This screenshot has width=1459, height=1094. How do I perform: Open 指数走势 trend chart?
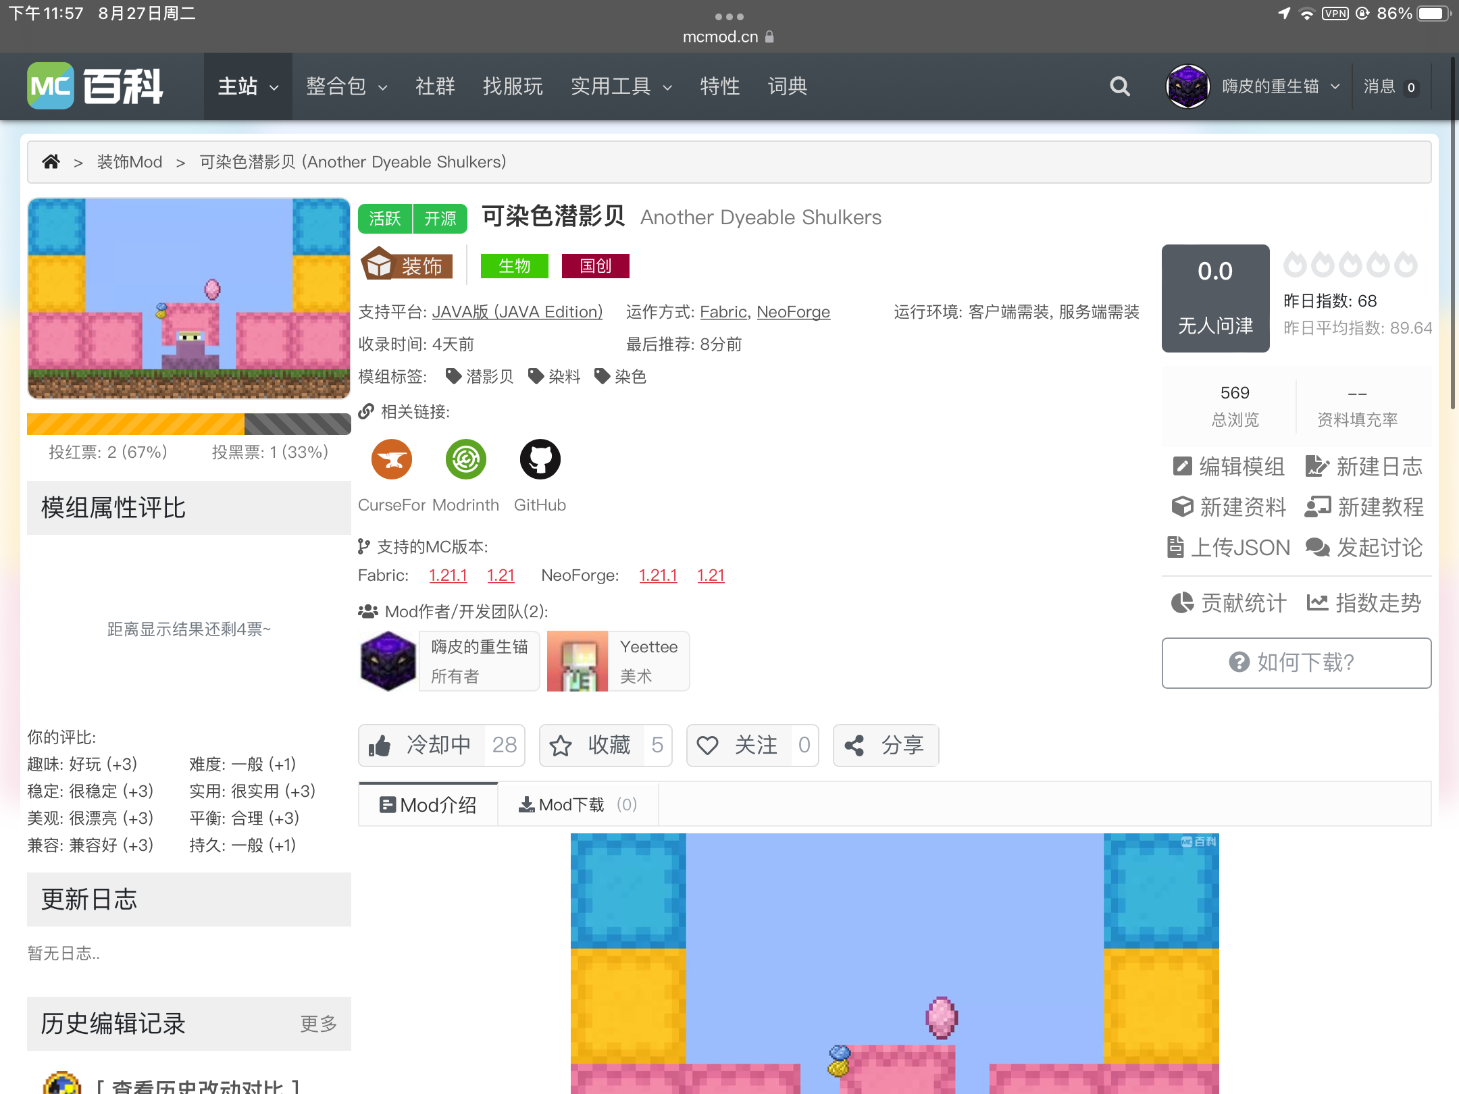pos(1364,603)
